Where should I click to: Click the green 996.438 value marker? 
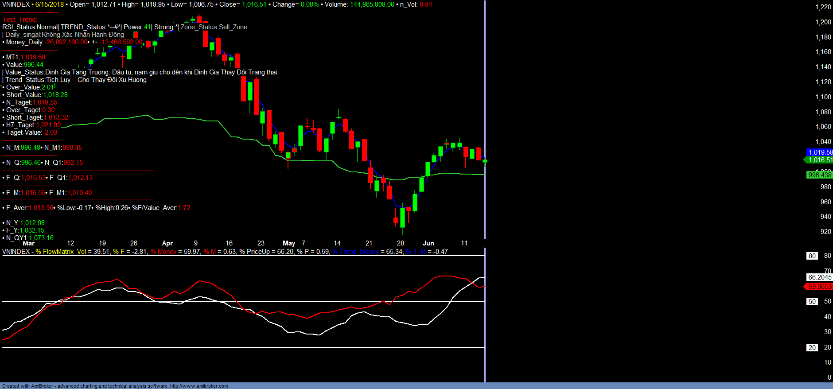coord(819,175)
